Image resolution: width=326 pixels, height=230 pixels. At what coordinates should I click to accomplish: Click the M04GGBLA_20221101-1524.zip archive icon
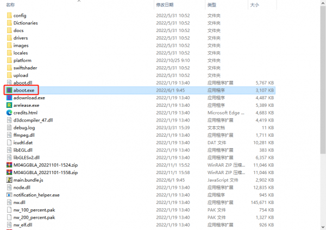[9, 164]
